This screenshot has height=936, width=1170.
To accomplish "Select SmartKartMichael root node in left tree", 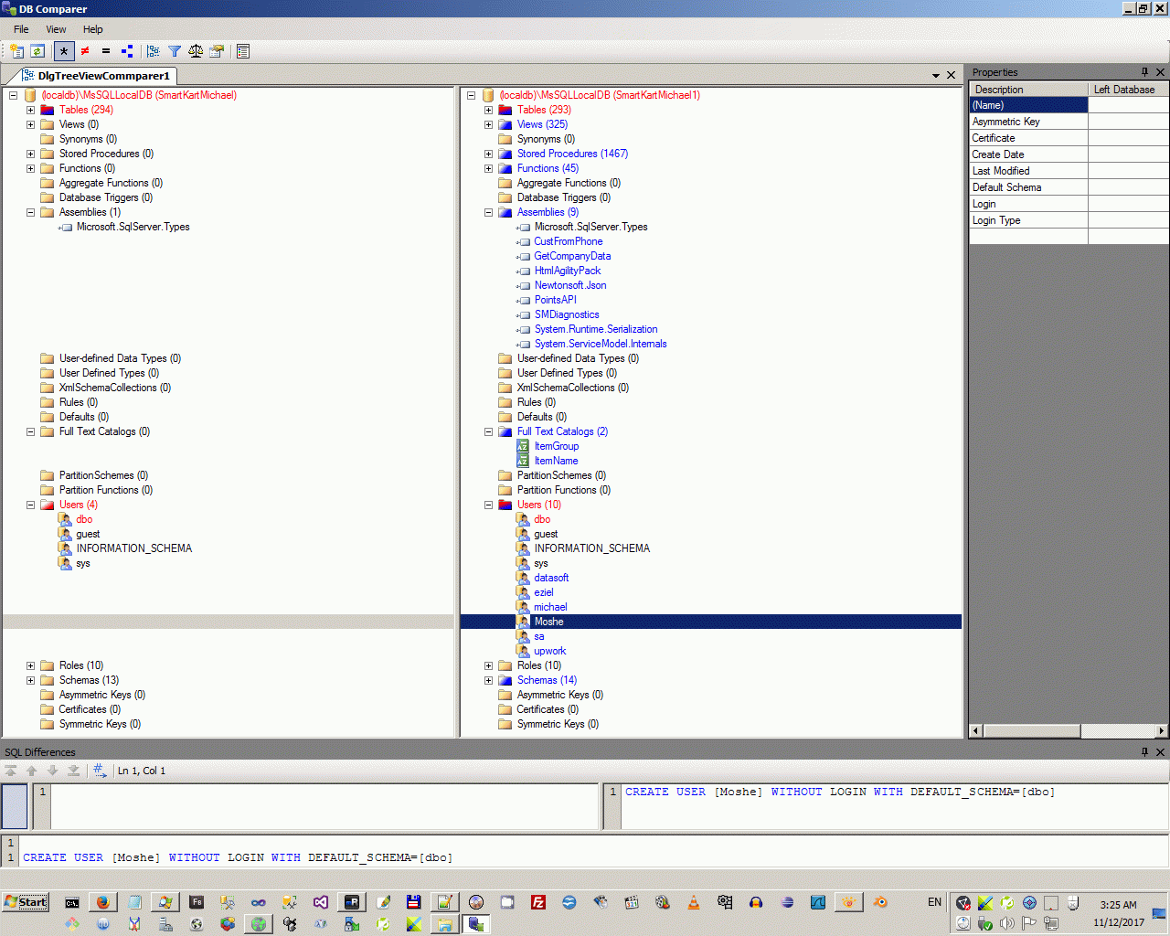I will [x=139, y=95].
